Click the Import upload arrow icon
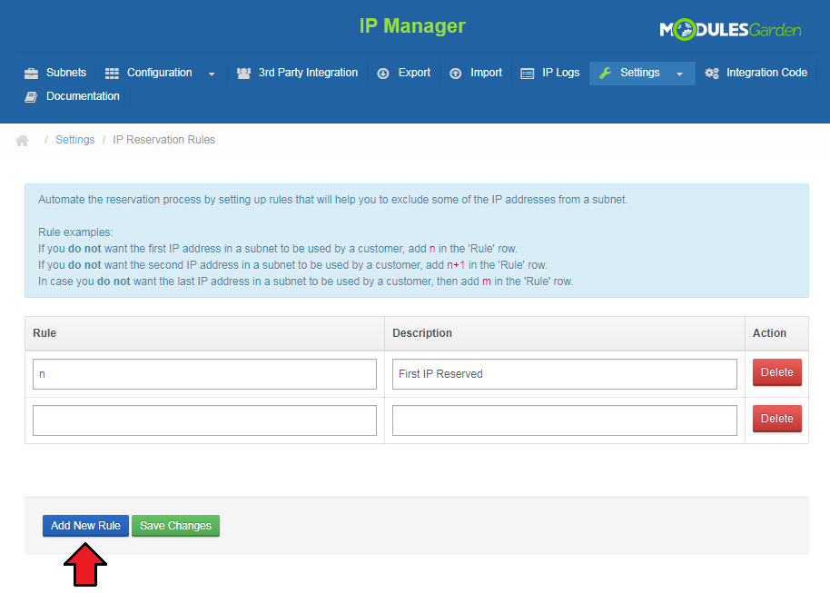The width and height of the screenshot is (830, 593). [455, 74]
